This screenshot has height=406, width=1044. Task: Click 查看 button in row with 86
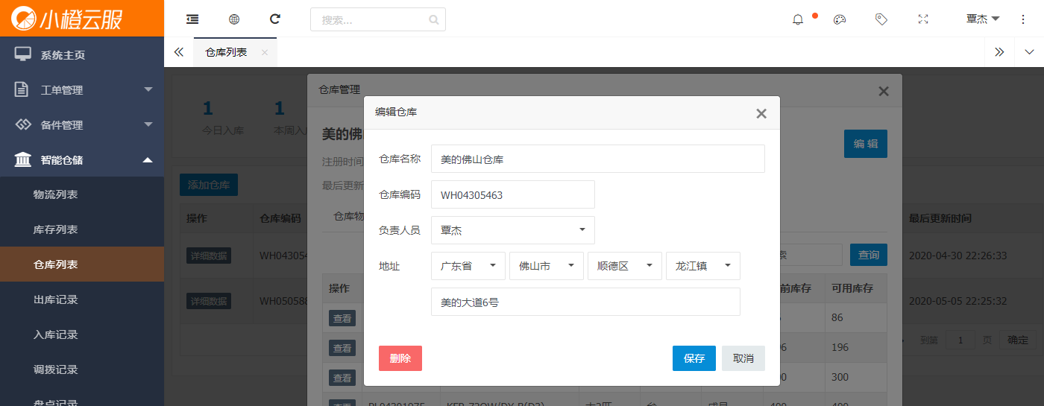coord(342,318)
